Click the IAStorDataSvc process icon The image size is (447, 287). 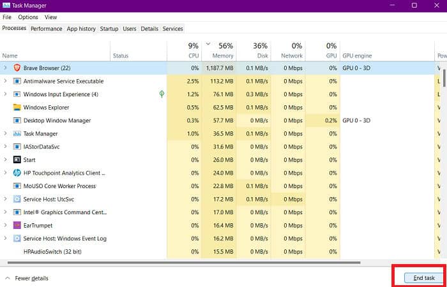[17, 147]
